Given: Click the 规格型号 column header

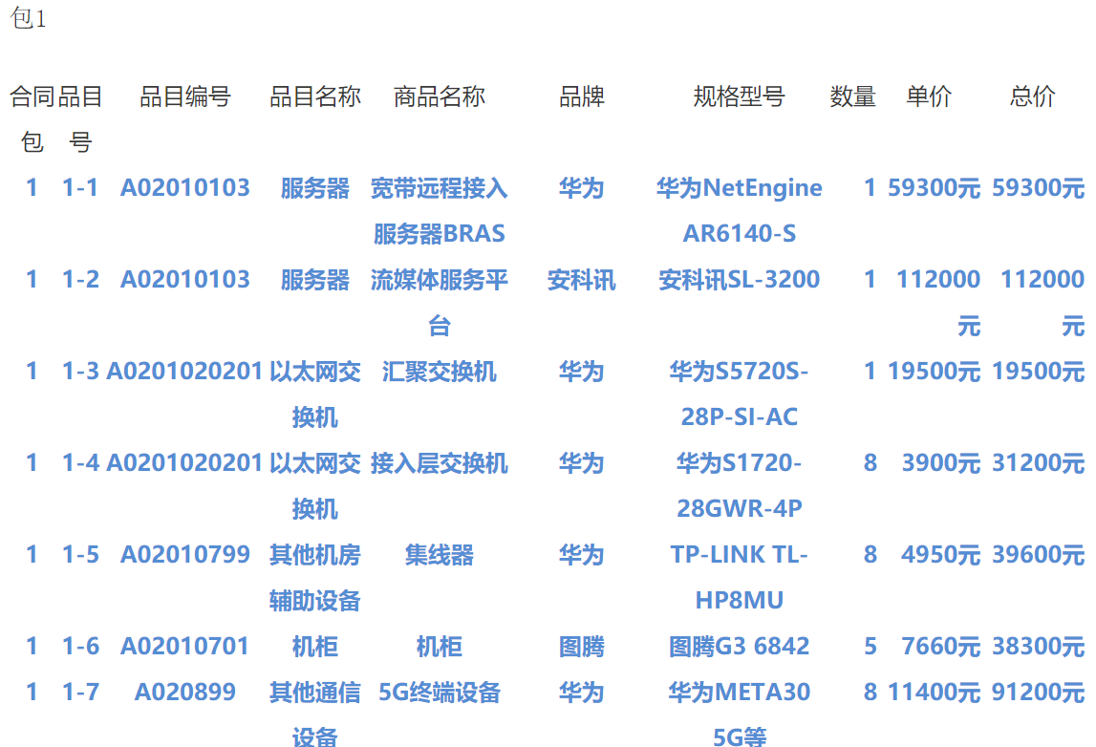Looking at the screenshot, I should (739, 96).
